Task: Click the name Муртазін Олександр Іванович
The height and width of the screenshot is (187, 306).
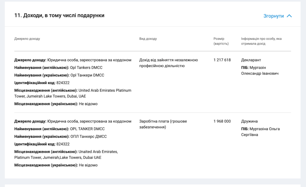Action: (x=260, y=70)
